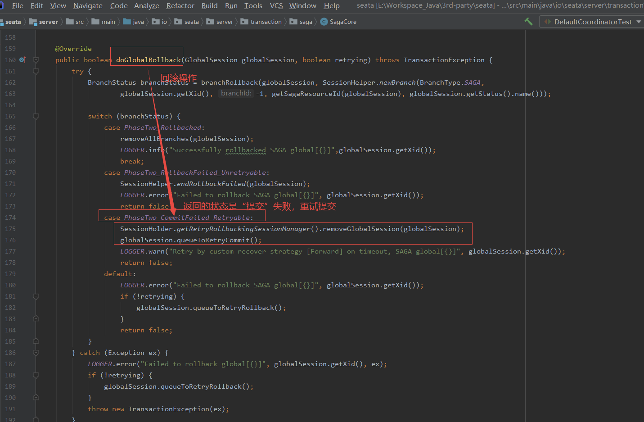Open the DefaultCoordinatorTest run configuration dropdown
644x422 pixels.
tap(592, 22)
